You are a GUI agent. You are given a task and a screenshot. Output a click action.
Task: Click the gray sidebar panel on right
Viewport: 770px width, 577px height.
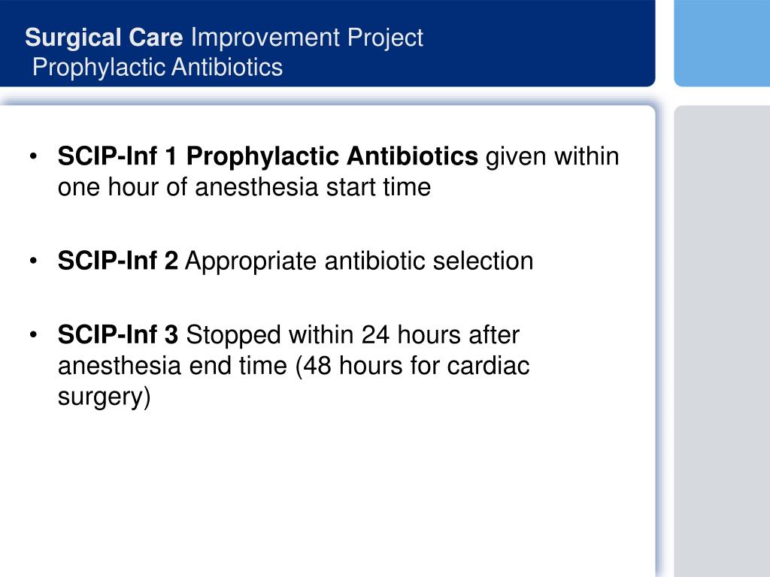point(722,341)
